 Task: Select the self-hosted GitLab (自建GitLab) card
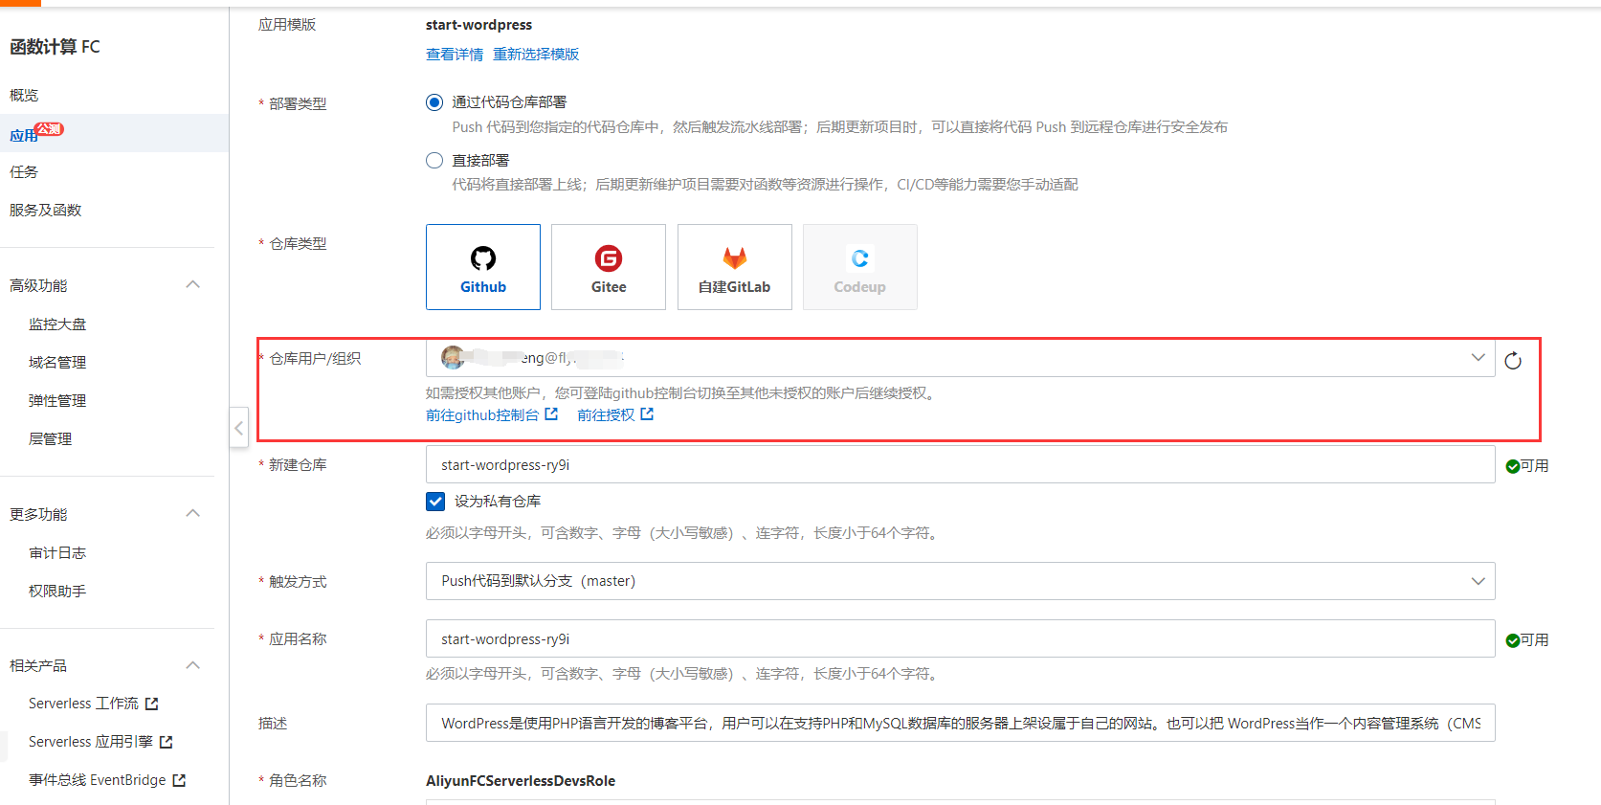pos(735,267)
